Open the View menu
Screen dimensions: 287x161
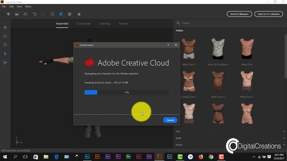click(19, 6)
